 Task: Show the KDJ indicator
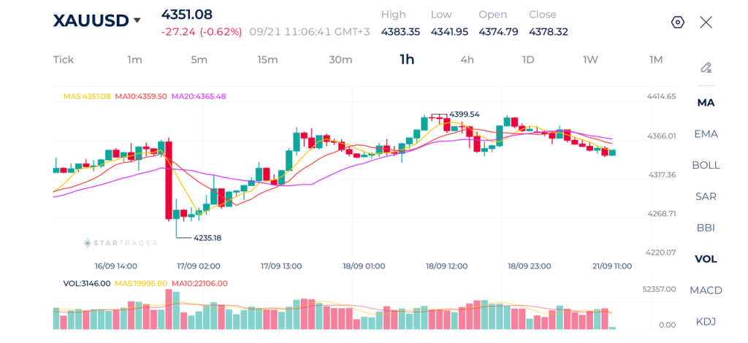[706, 322]
